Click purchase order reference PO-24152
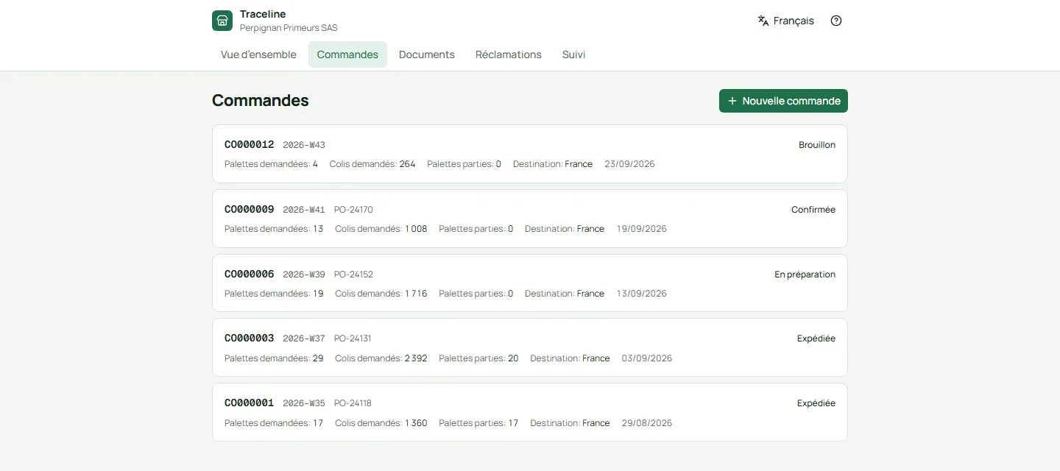 tap(353, 275)
